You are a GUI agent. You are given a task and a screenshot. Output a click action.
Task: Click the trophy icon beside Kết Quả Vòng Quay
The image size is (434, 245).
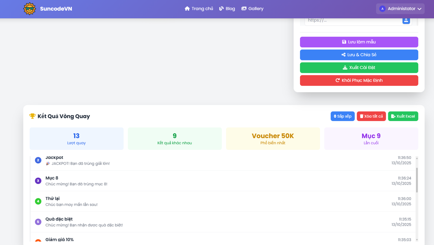33,116
